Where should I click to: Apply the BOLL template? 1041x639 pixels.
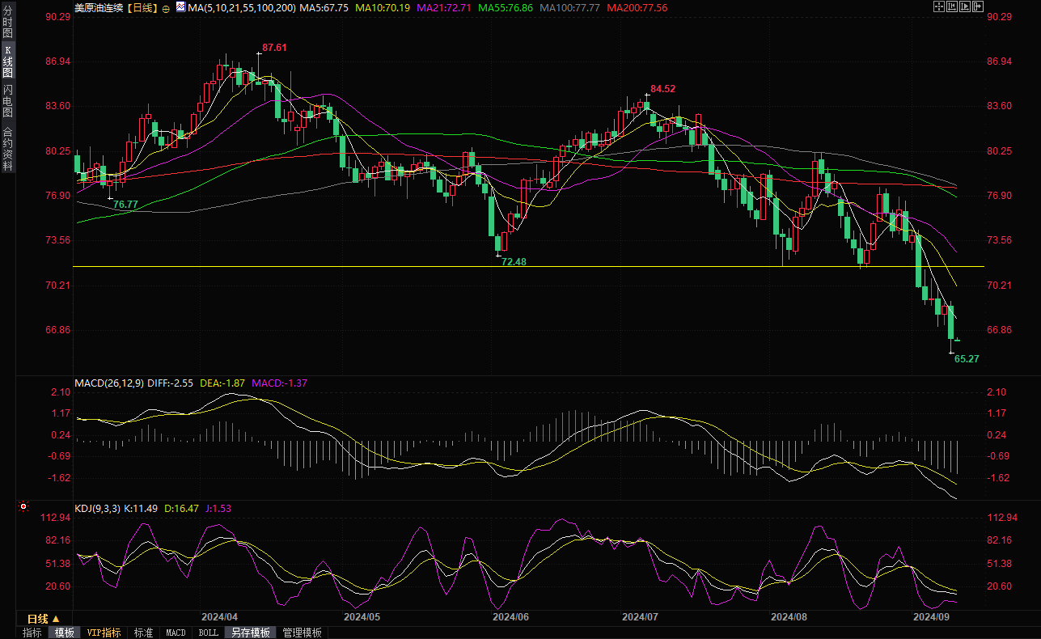tap(208, 633)
